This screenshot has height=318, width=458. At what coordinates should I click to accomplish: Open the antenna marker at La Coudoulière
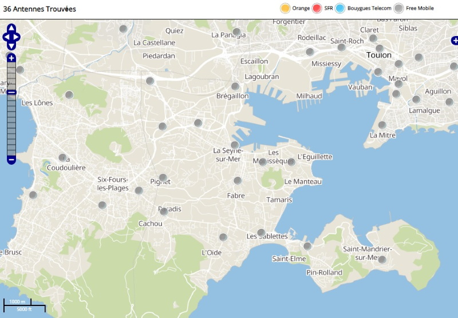(62, 157)
